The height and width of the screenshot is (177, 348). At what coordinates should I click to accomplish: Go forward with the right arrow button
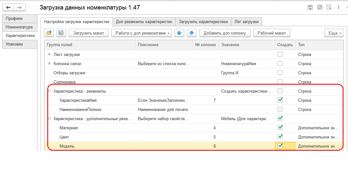point(20,7)
